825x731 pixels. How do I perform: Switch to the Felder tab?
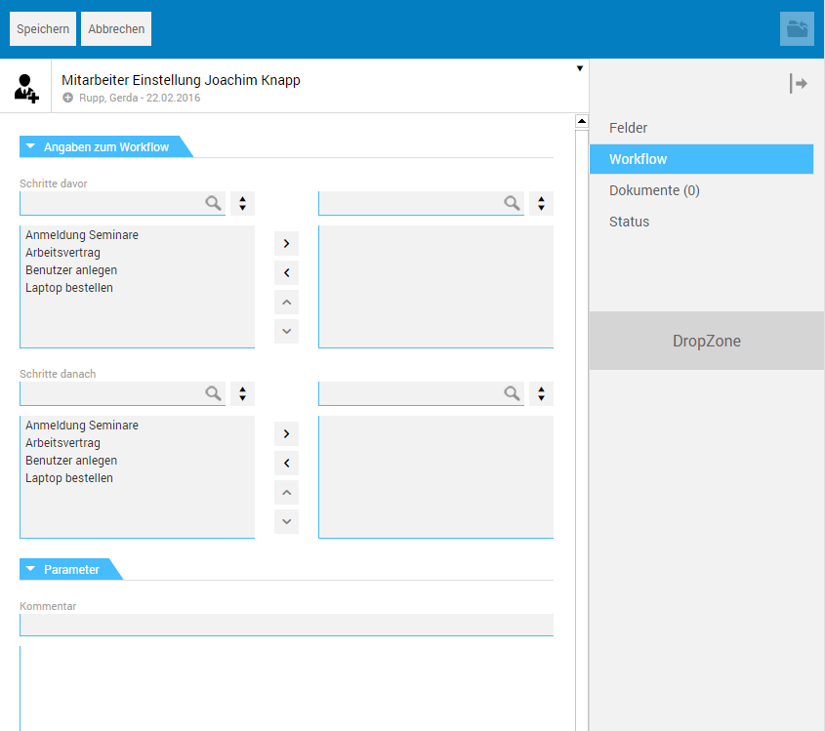pos(628,128)
